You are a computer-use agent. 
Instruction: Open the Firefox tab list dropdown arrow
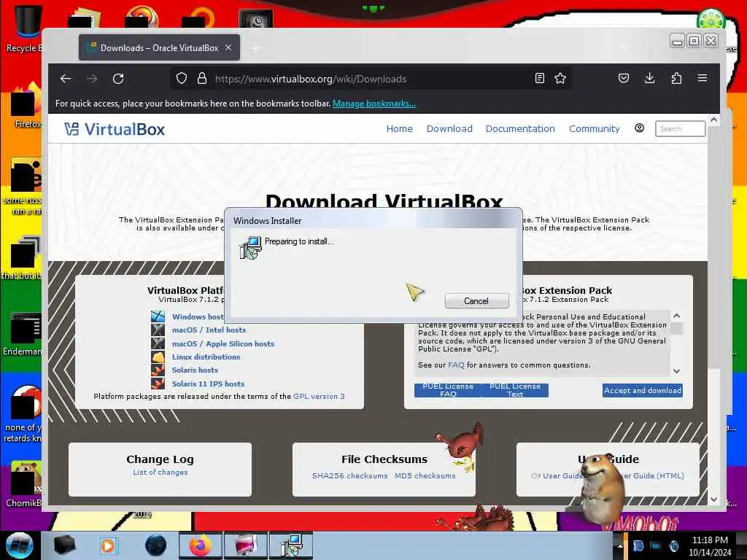tap(624, 47)
